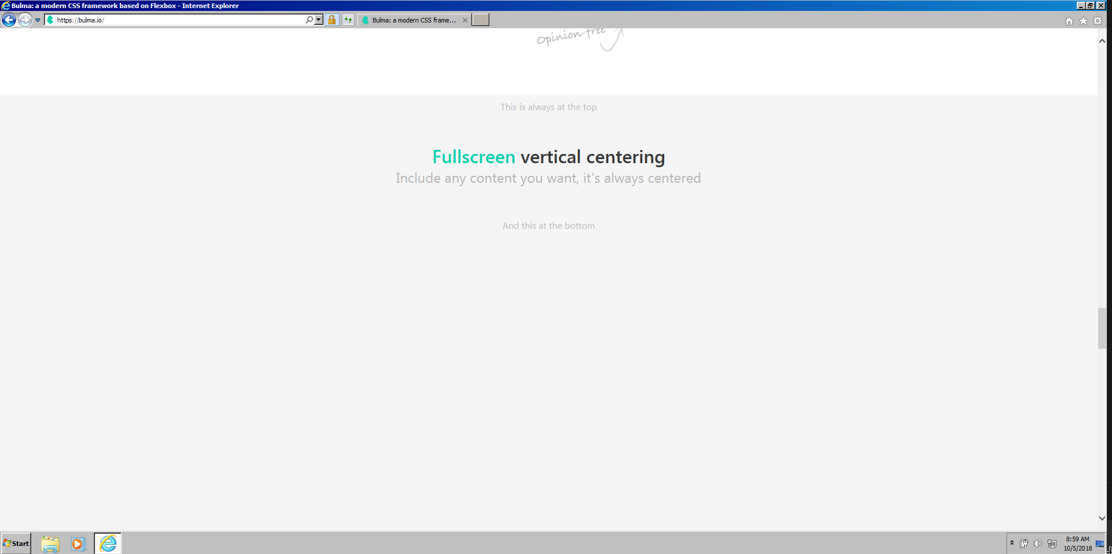Click the search magnifier in address bar
Viewport: 1112px width, 554px height.
(x=310, y=19)
